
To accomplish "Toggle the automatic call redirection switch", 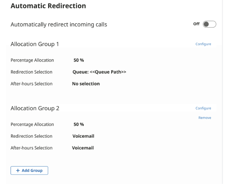I will pos(210,24).
